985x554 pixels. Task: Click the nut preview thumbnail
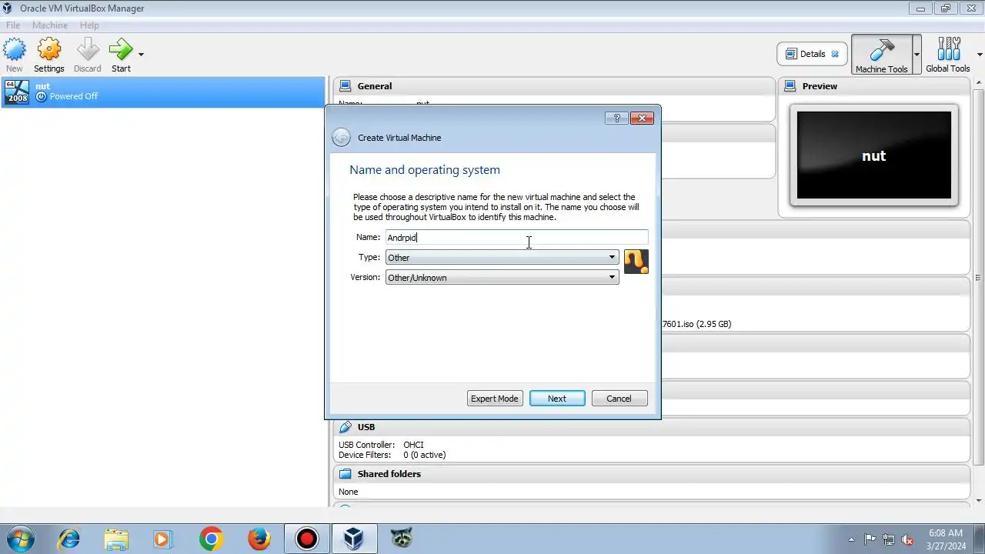pyautogui.click(x=874, y=155)
